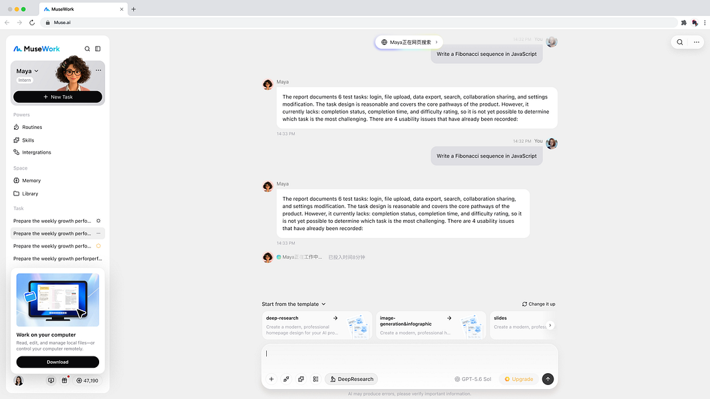710x399 pixels.
Task: Open the GPT-5.6 Sol model selector
Action: (472, 379)
